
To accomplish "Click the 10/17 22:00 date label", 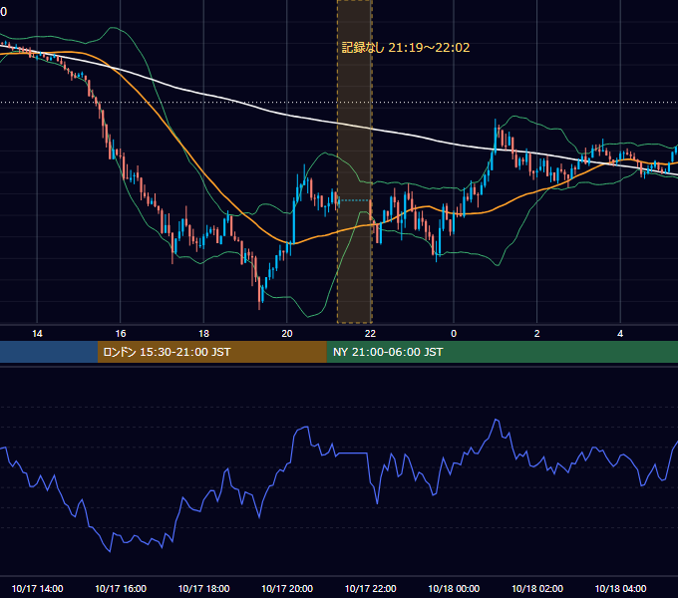I will pyautogui.click(x=370, y=588).
